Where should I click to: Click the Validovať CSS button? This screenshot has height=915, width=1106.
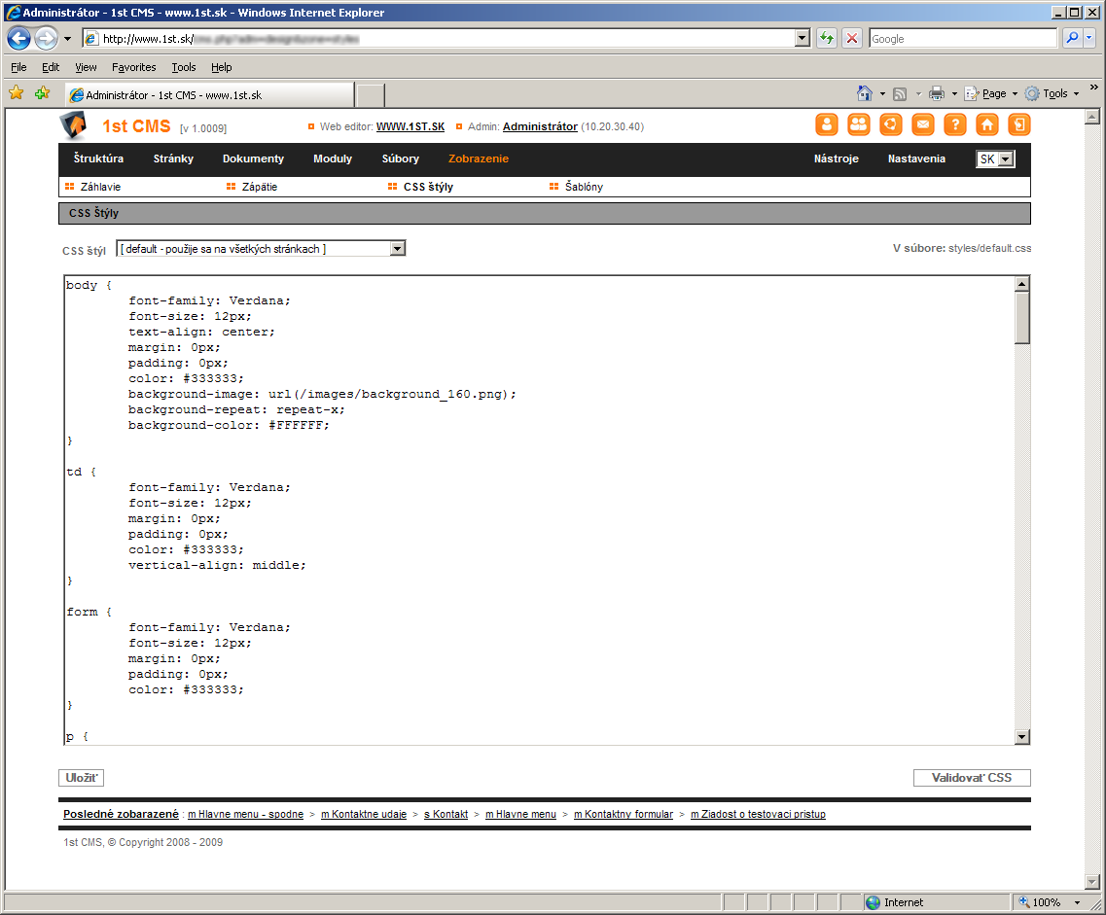972,778
